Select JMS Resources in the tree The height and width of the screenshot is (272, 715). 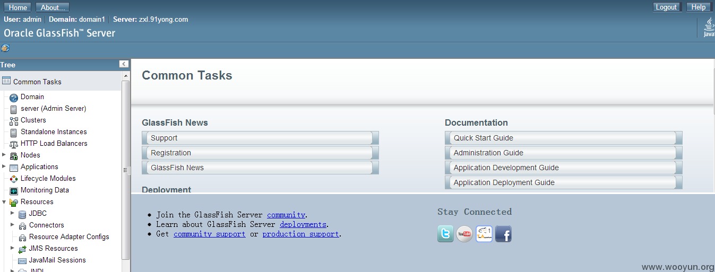[54, 248]
